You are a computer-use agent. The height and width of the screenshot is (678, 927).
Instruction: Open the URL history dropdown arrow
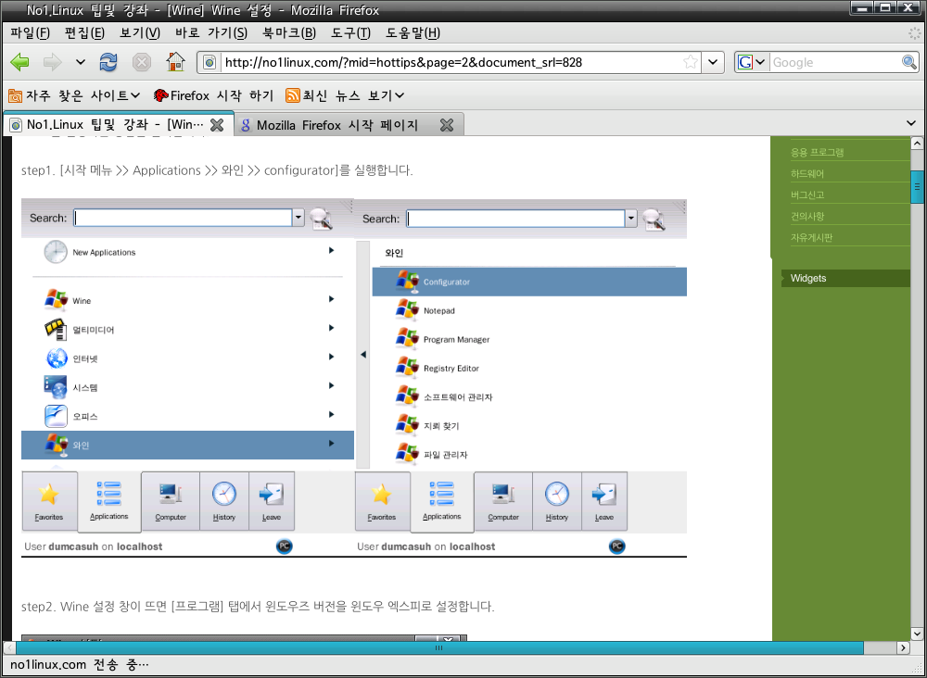[x=713, y=62]
